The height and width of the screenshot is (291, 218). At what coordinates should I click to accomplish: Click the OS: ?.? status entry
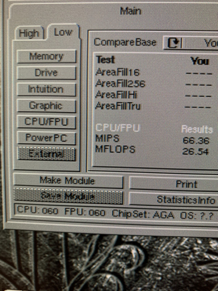[197, 216]
